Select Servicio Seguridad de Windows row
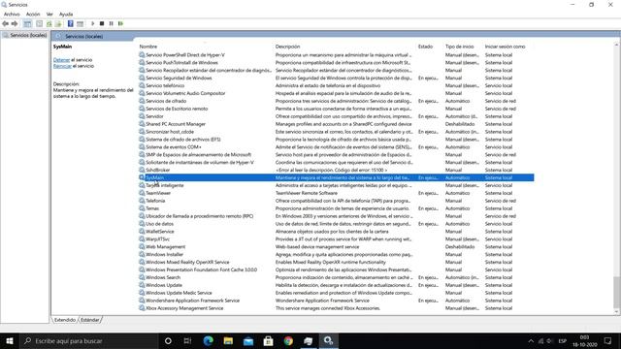The height and width of the screenshot is (349, 621). 337,78
